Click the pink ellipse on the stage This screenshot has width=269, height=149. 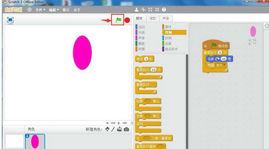click(82, 52)
